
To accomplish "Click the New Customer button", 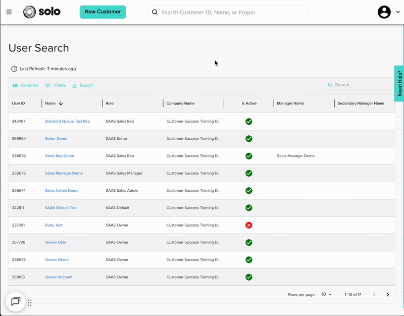I will pyautogui.click(x=103, y=12).
